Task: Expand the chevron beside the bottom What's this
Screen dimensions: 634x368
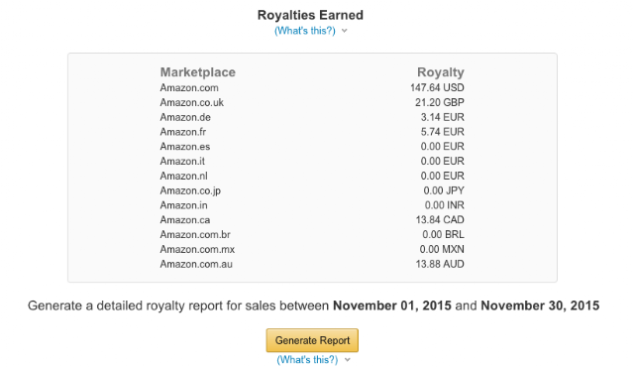Action: (x=348, y=359)
